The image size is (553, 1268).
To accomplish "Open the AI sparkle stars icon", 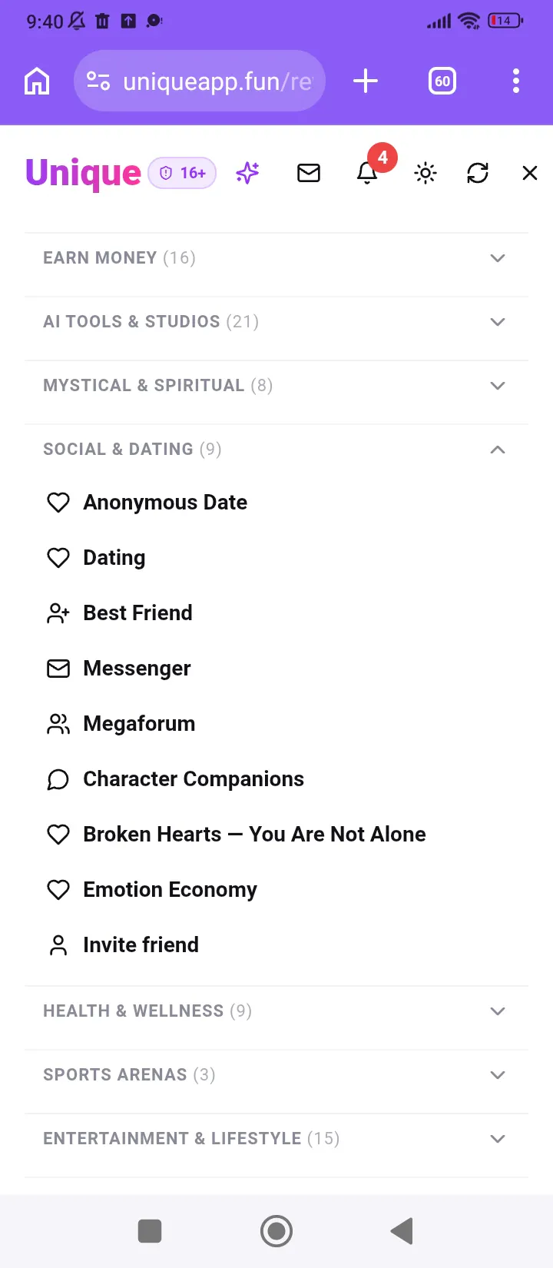I will point(247,173).
